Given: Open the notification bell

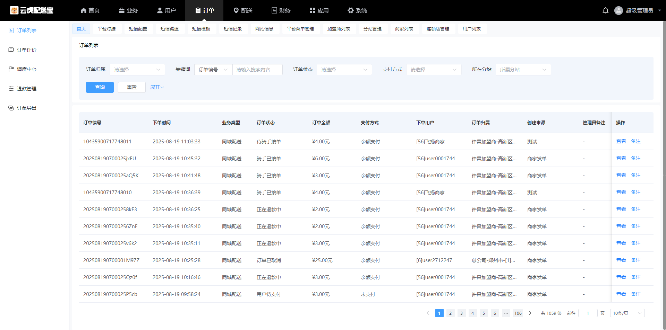Looking at the screenshot, I should [x=606, y=10].
